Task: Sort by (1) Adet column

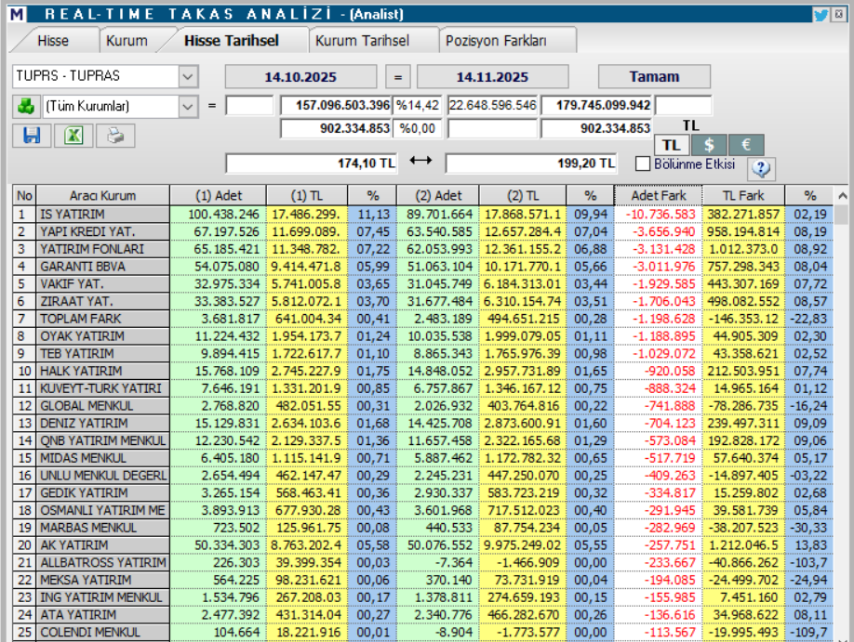Action: coord(219,196)
